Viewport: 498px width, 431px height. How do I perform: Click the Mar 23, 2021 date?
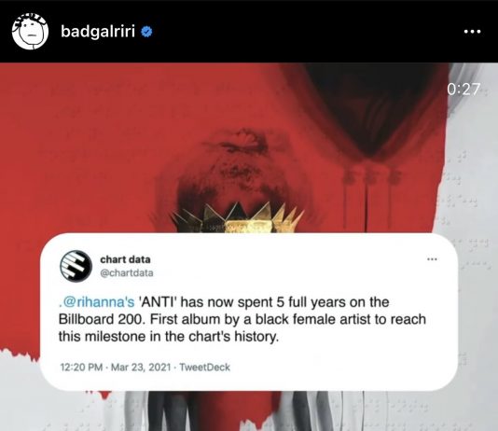click(141, 368)
